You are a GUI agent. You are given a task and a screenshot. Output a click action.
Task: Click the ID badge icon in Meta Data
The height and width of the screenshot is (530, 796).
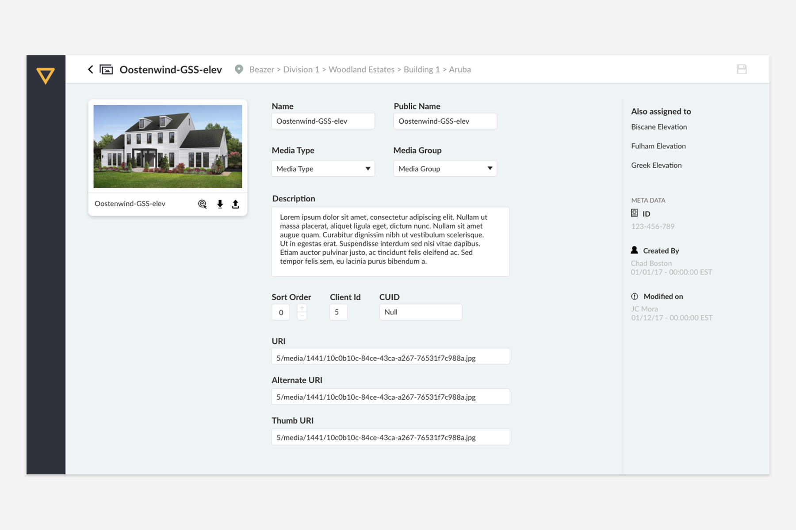[634, 213]
